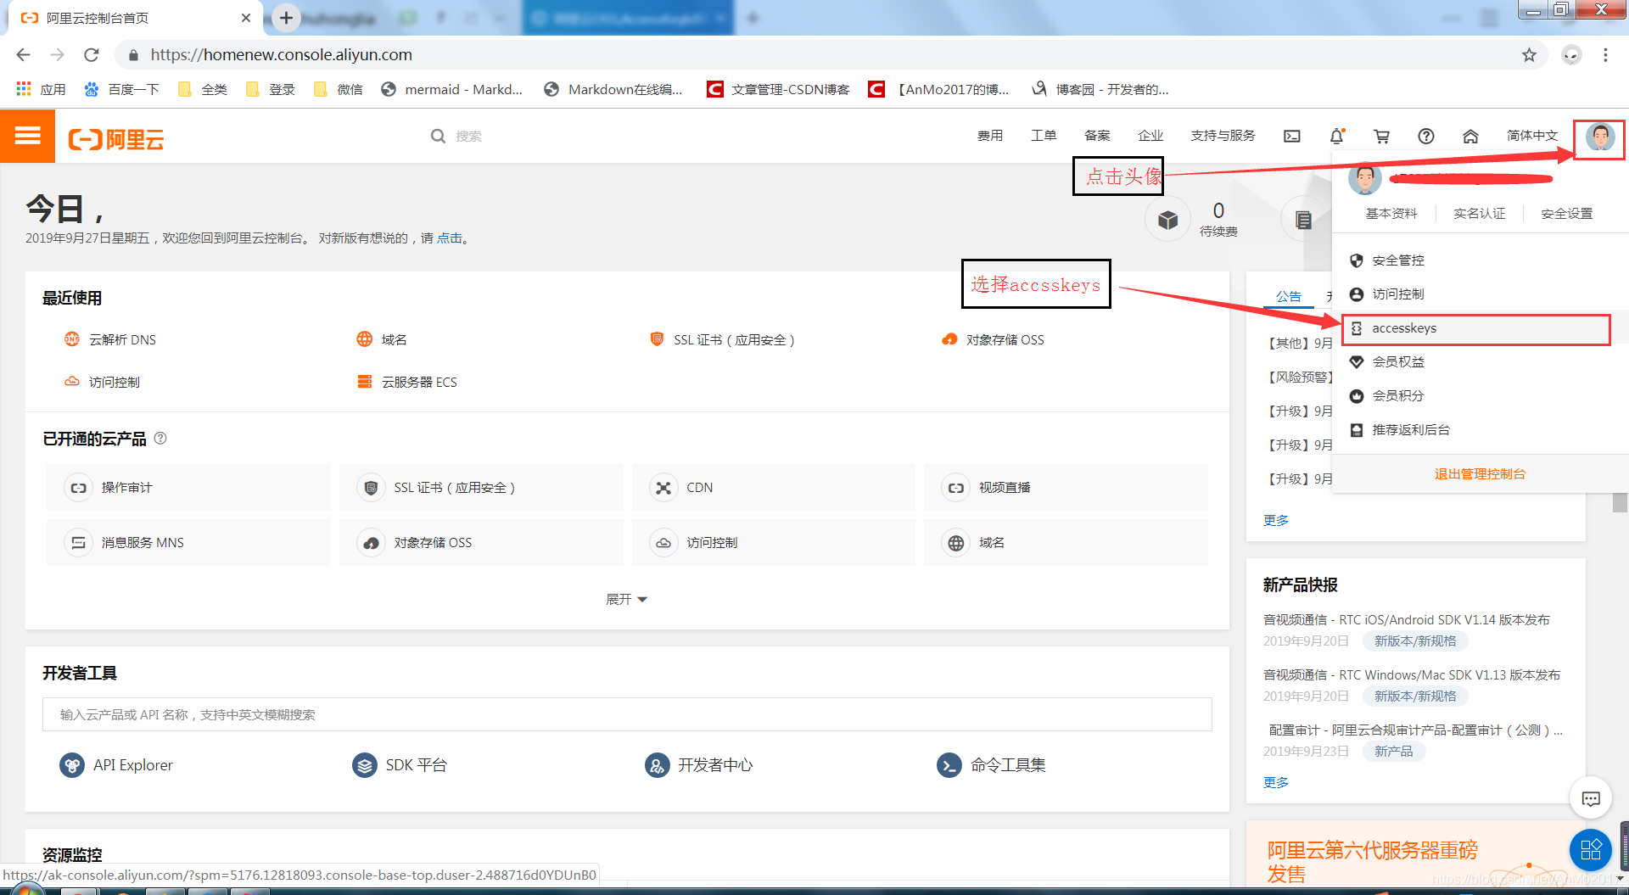The image size is (1629, 895).
Task: Switch to the 公告 tab
Action: [1288, 297]
